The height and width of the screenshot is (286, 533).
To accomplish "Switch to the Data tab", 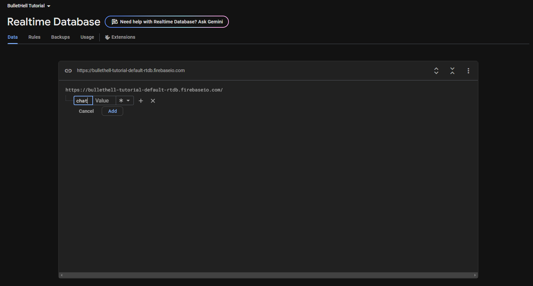I will [x=13, y=37].
